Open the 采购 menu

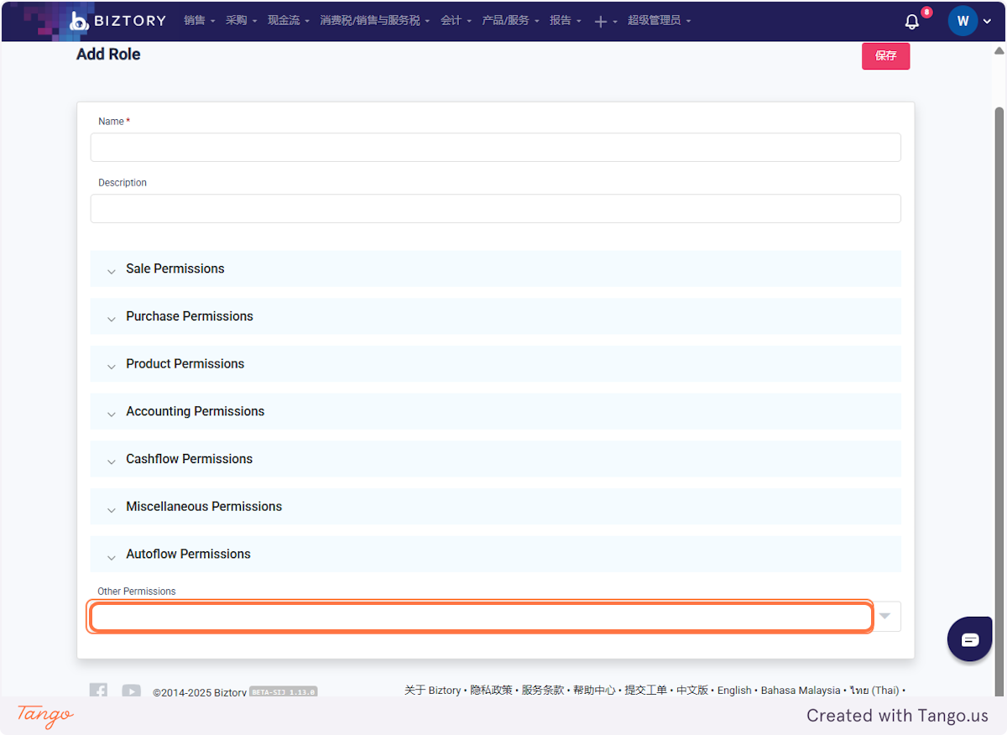pos(241,21)
